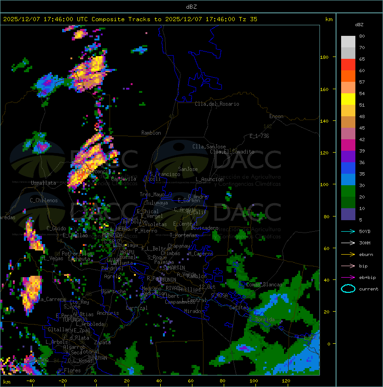Pick the bright yellow swatch in the dBZ scale
383x387 pixels.
pyautogui.click(x=348, y=99)
